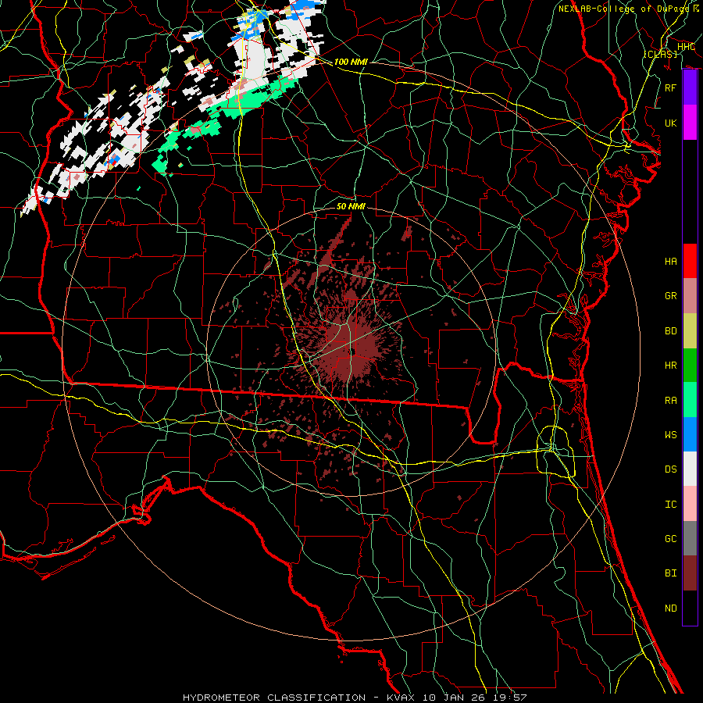Select the BD yellow legend swatch
703x703 pixels.
tap(690, 330)
